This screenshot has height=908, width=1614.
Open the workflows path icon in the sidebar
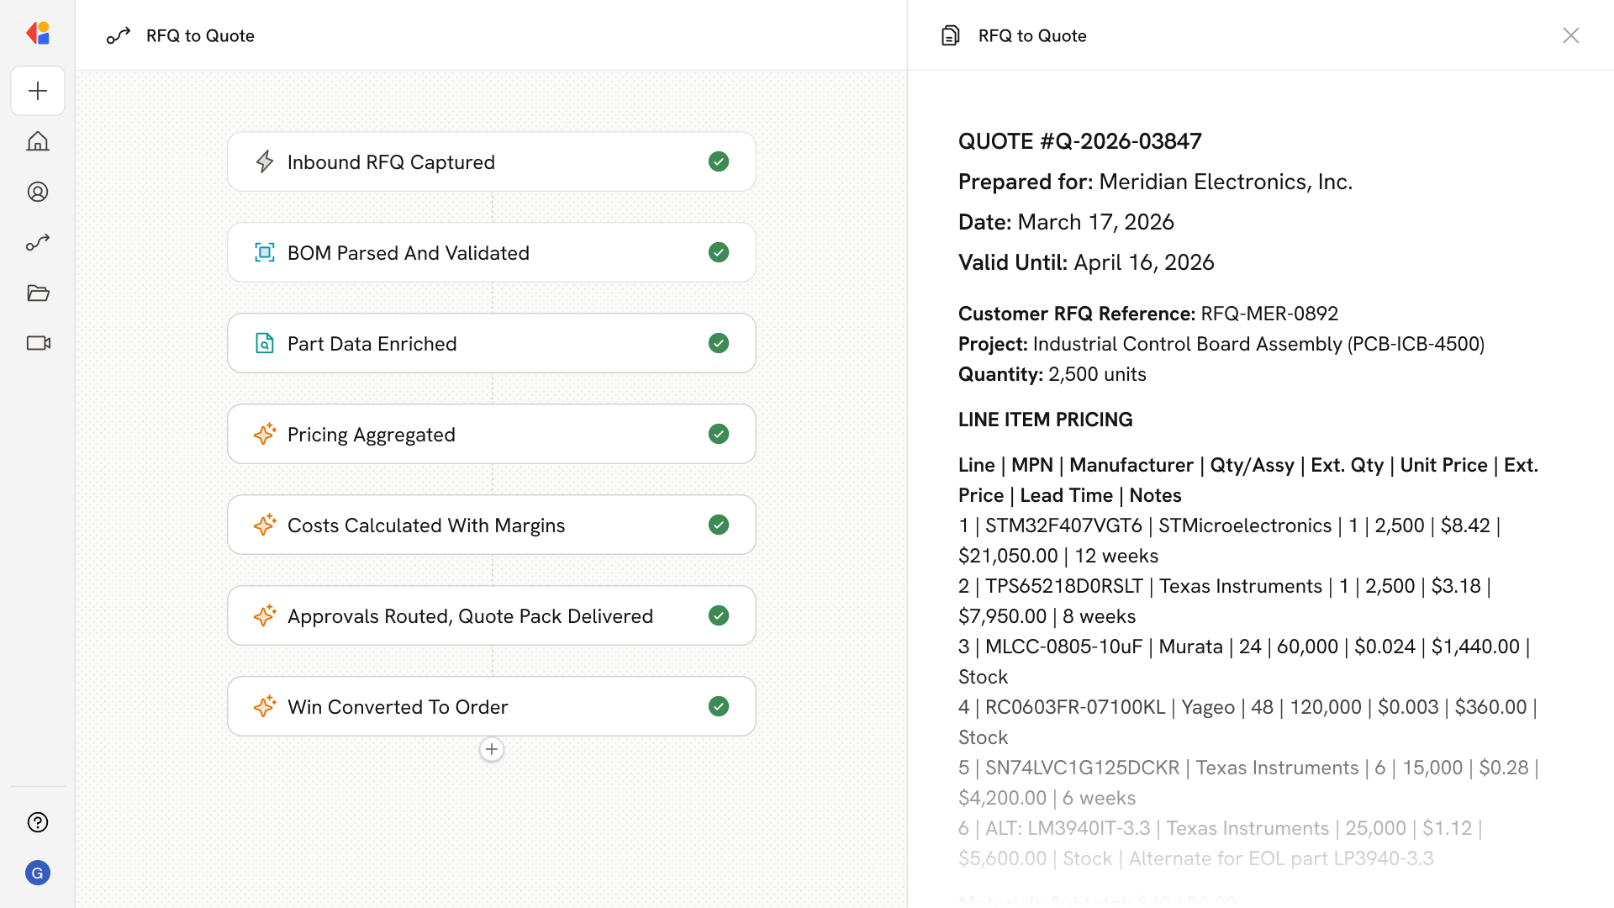point(38,242)
